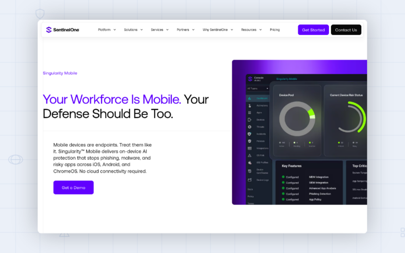The width and height of the screenshot is (405, 253).
Task: Click the Top Critic panel heading
Action: coord(360,166)
